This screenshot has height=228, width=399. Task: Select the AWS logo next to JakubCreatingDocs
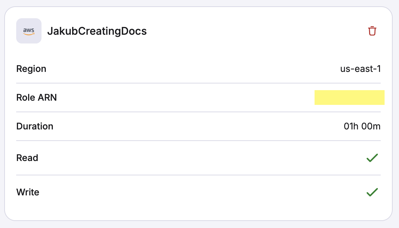pos(28,31)
